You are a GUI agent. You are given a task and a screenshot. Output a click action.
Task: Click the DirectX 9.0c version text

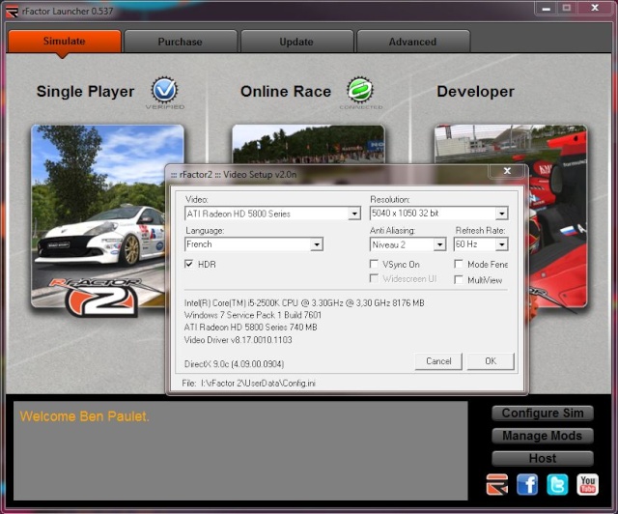pos(234,363)
